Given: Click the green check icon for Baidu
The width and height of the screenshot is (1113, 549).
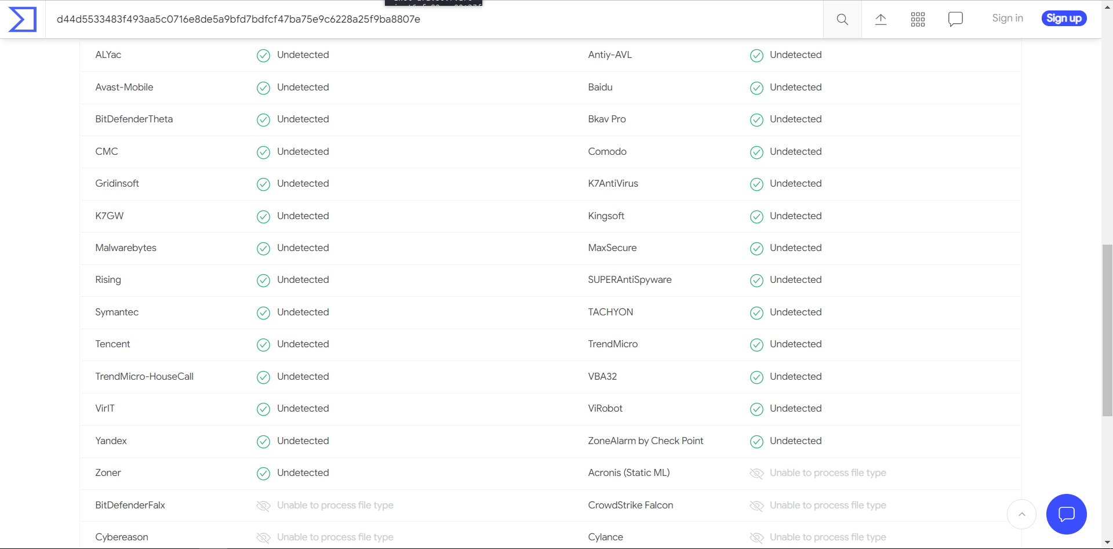Looking at the screenshot, I should [756, 88].
